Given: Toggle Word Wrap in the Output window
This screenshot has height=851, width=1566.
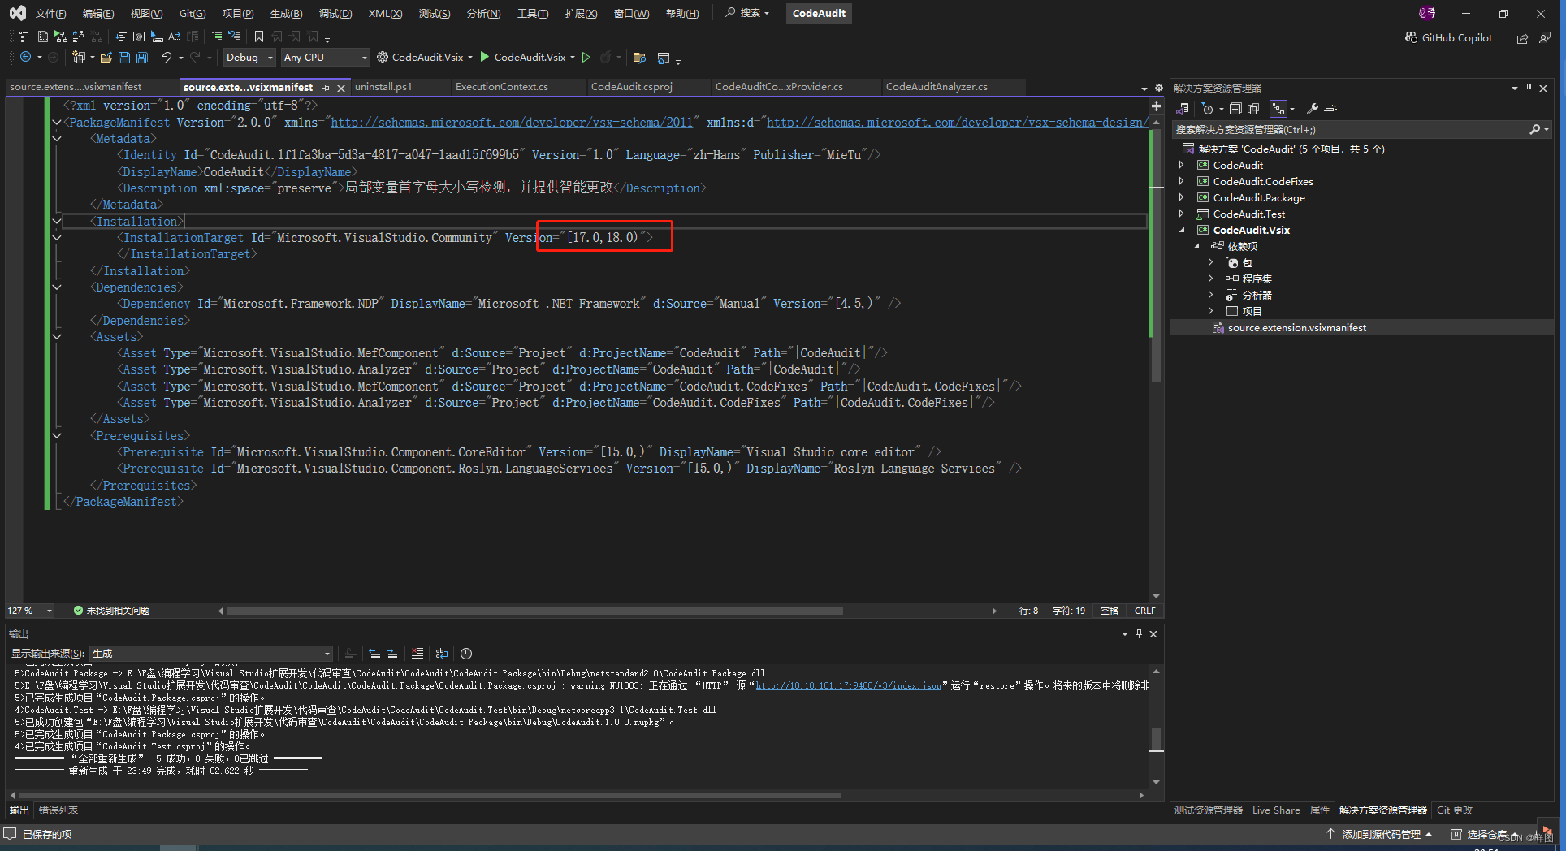Looking at the screenshot, I should [x=442, y=654].
